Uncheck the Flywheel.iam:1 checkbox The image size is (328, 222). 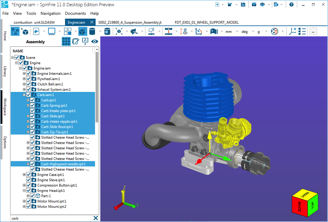(29, 79)
